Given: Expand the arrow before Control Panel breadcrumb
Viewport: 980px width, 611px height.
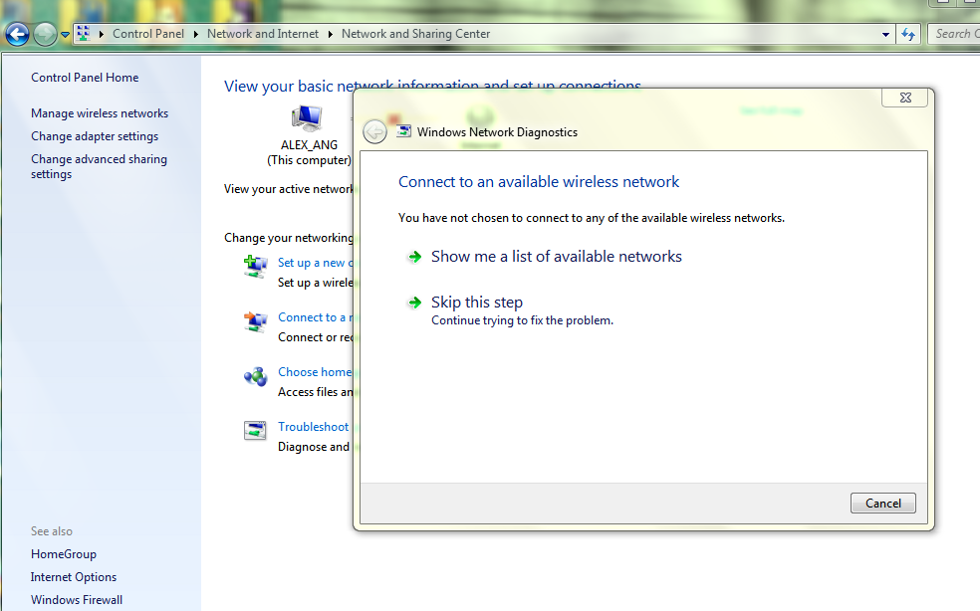Looking at the screenshot, I should pyautogui.click(x=102, y=34).
